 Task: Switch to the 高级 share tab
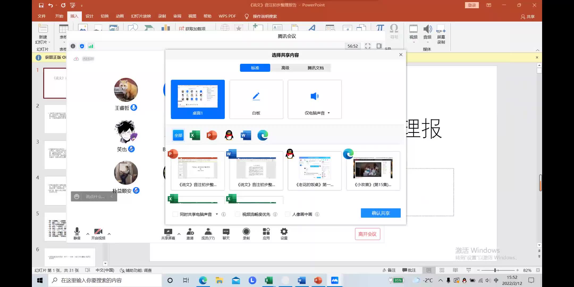pyautogui.click(x=285, y=68)
